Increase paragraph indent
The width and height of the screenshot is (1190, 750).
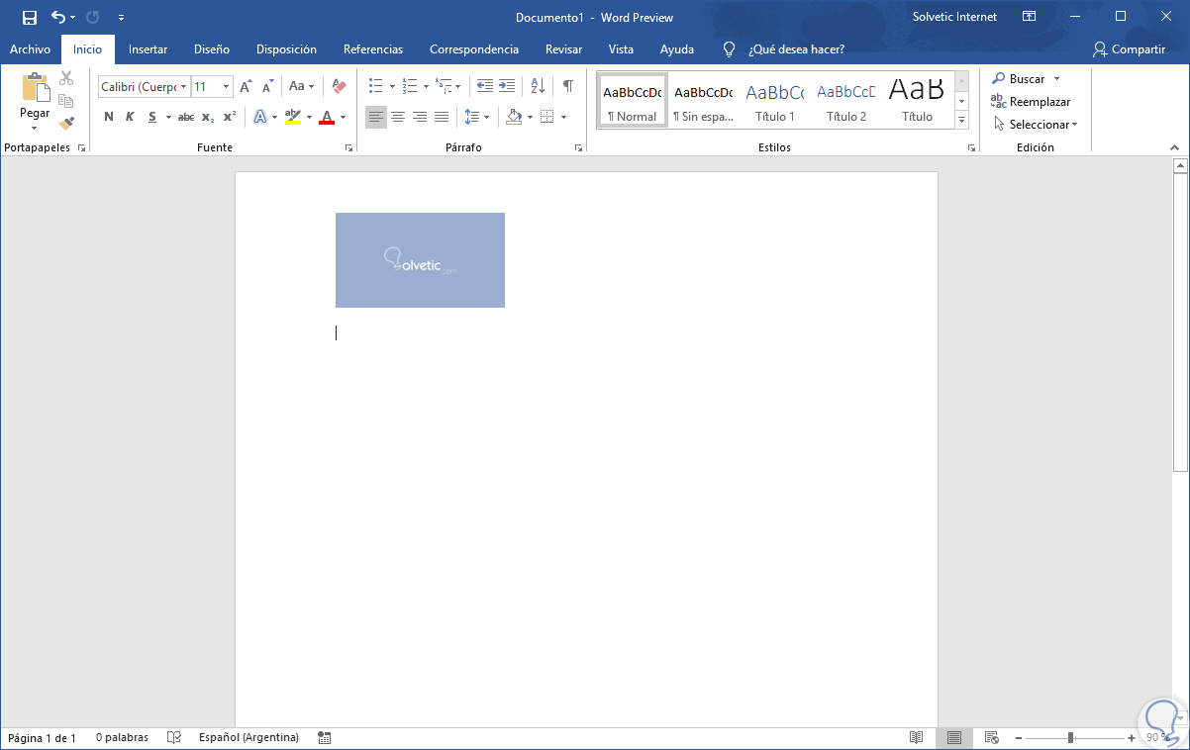pos(507,86)
